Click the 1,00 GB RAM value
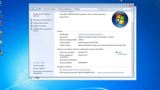The height and width of the screenshot is (90, 160). click(80, 40)
